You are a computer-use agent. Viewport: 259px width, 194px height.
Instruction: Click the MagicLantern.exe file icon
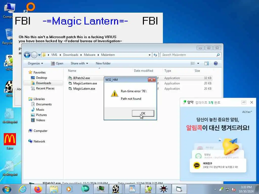pos(70,83)
